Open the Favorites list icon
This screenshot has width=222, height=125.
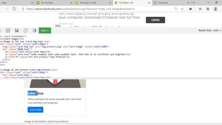200,9
